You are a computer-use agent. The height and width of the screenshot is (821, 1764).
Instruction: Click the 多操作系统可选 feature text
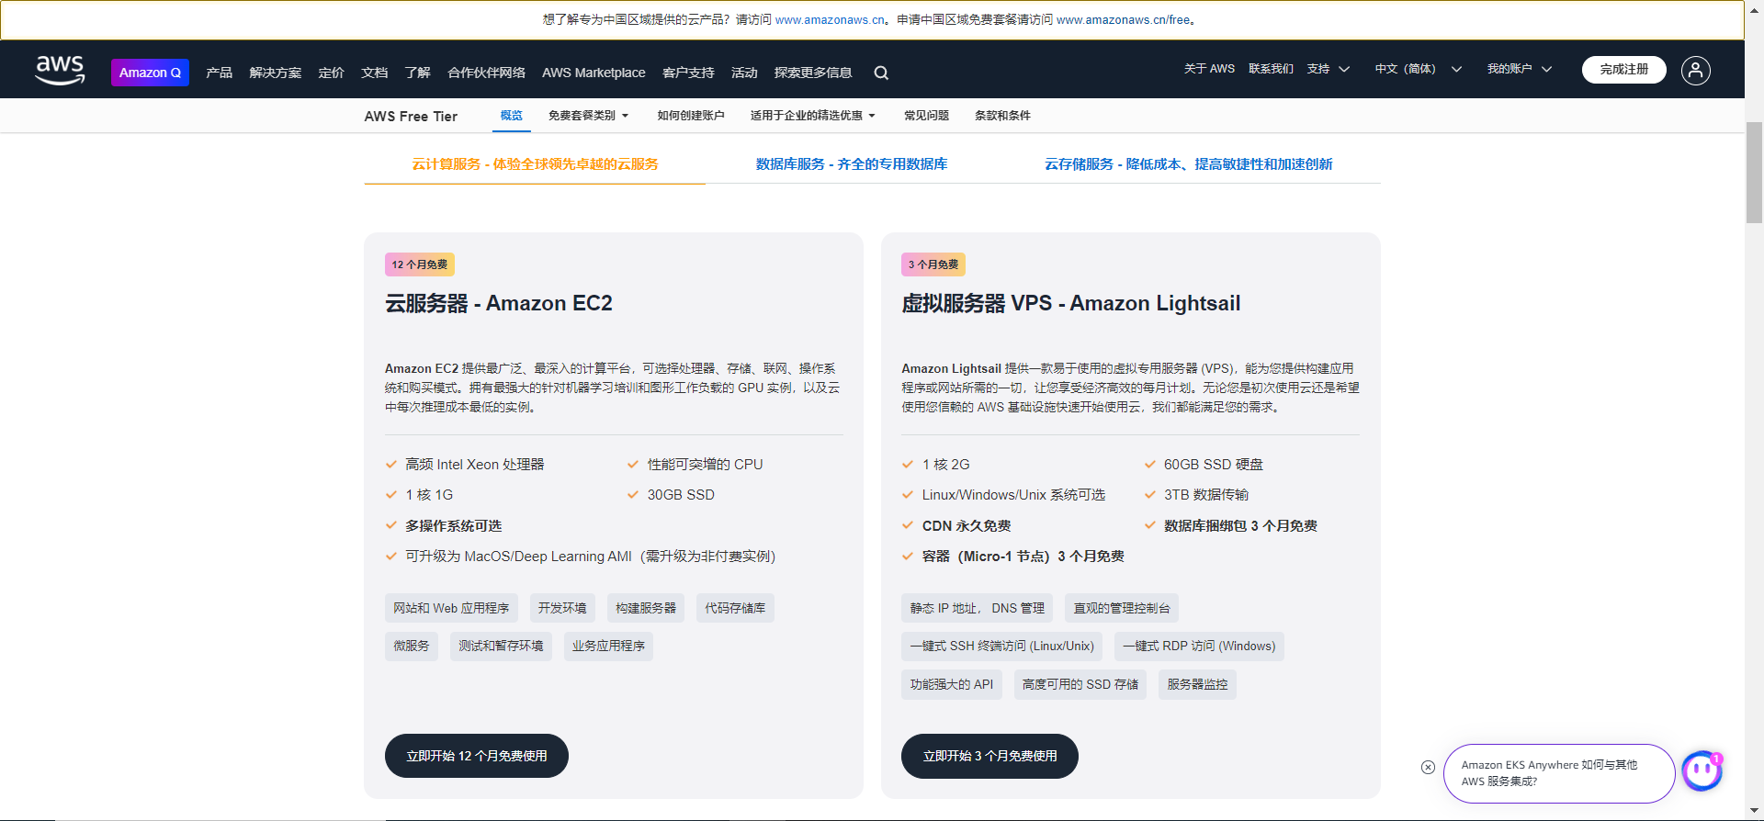454,525
